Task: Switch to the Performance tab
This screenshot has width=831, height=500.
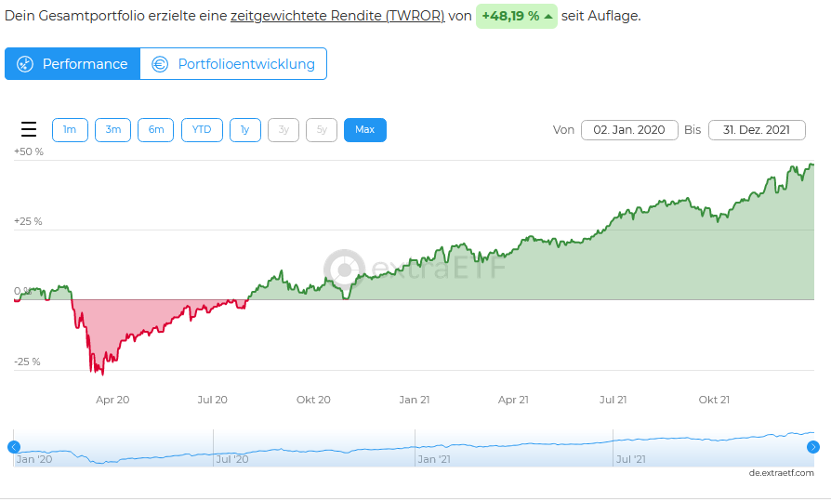Action: click(73, 64)
